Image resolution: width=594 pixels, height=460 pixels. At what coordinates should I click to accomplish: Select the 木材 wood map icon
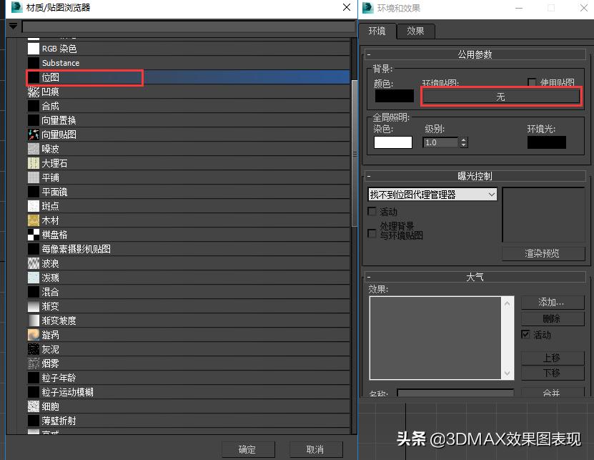coord(32,220)
